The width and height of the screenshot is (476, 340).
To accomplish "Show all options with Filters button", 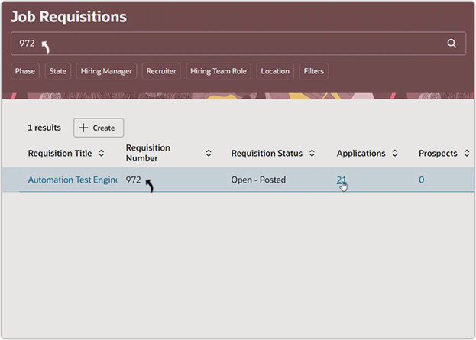I will click(313, 71).
